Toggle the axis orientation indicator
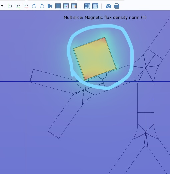170x174 pixels. pyautogui.click(x=66, y=6)
